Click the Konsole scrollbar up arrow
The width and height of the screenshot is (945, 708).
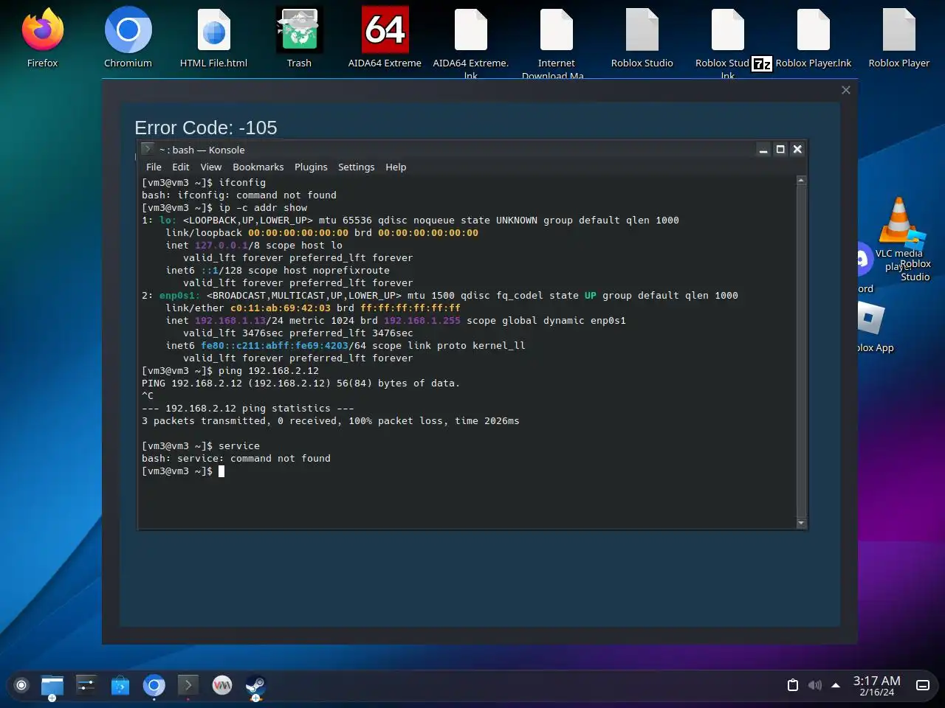(801, 181)
